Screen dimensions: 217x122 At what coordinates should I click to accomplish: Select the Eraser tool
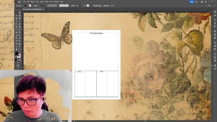point(20,27)
